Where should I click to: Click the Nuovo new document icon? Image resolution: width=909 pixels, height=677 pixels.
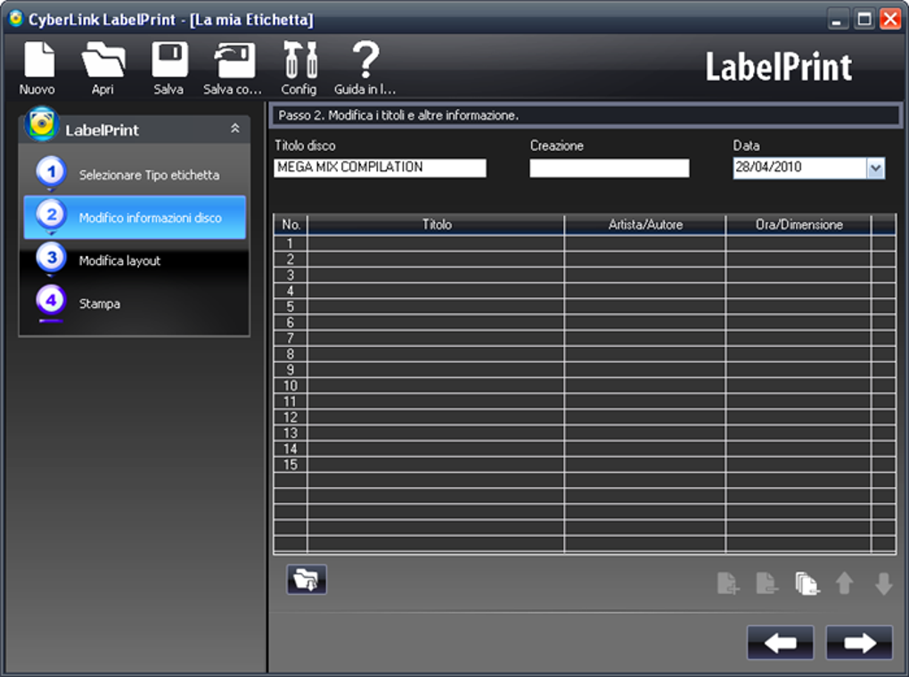point(38,61)
